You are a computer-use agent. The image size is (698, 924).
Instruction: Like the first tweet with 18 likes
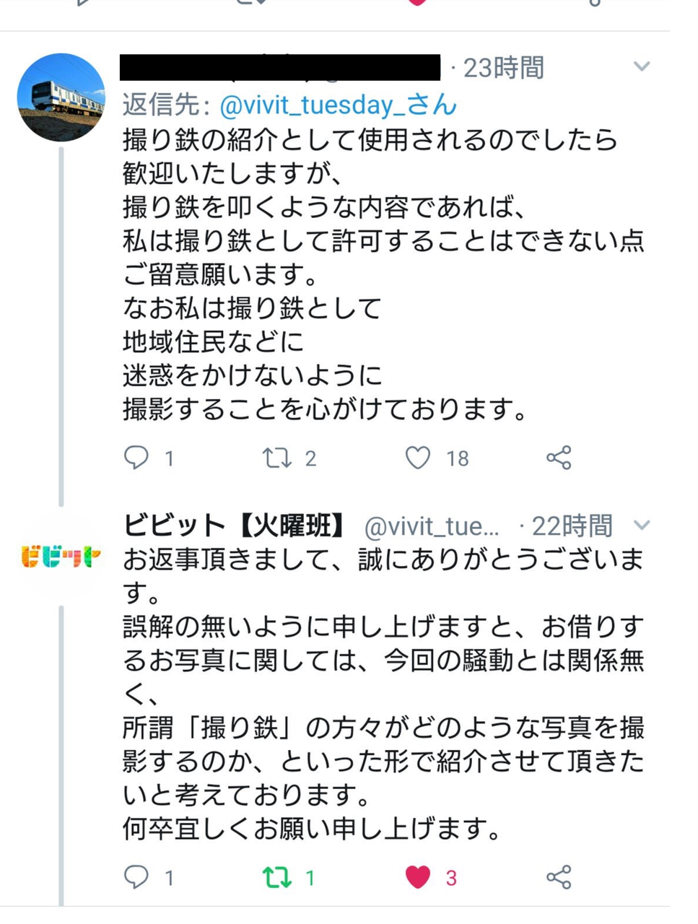418,458
